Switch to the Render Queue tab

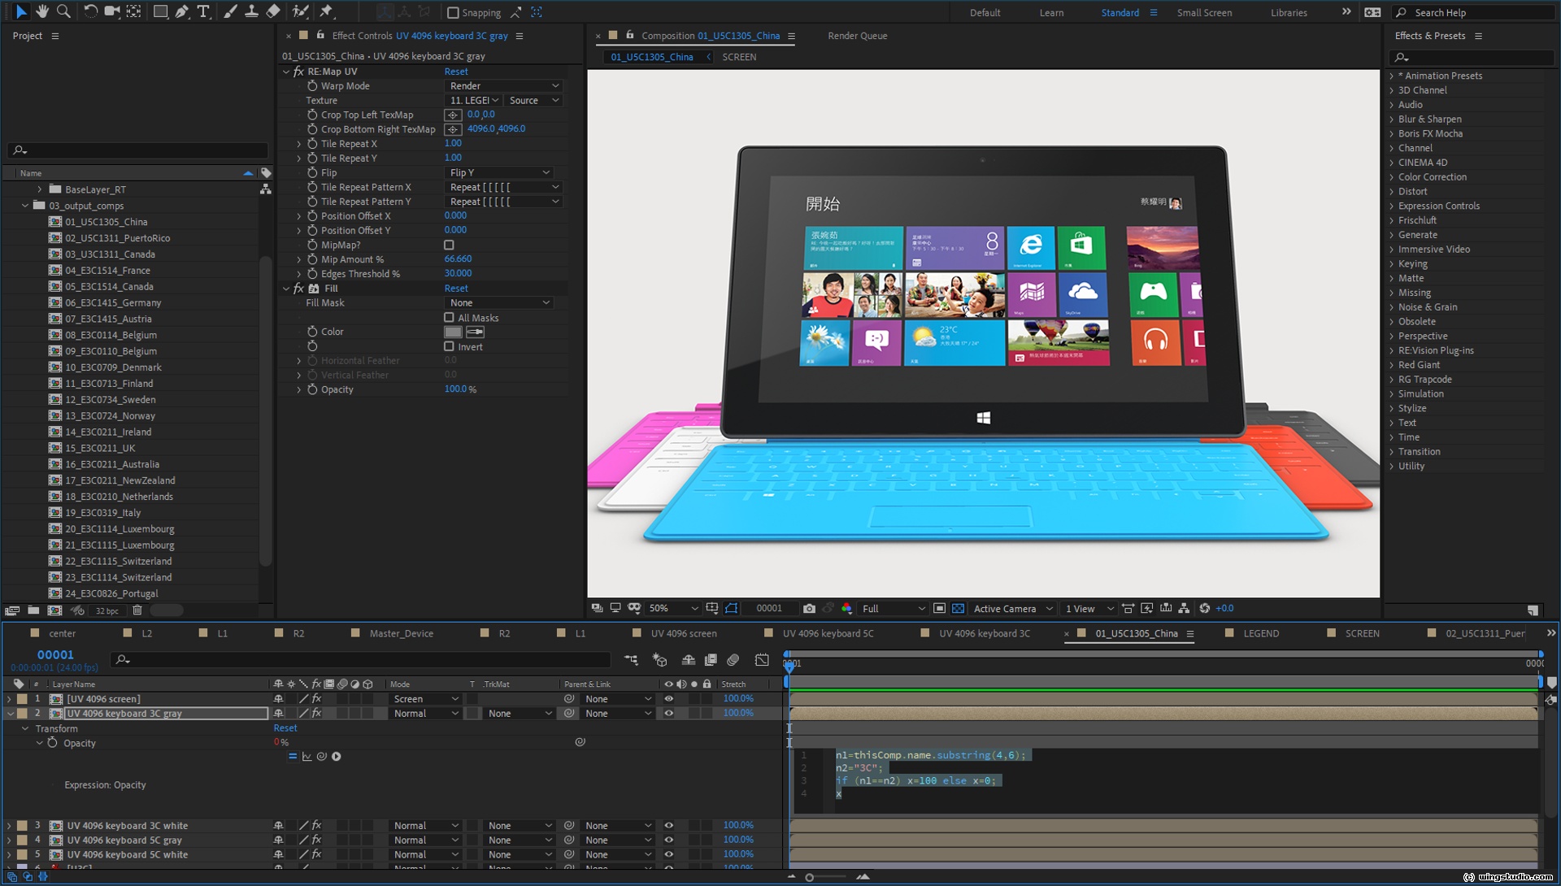pos(857,36)
